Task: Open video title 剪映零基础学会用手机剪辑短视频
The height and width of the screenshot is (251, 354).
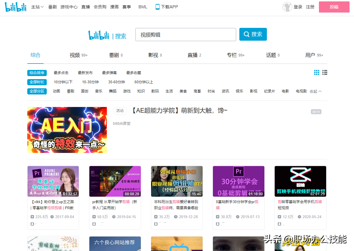Action: coord(300,205)
